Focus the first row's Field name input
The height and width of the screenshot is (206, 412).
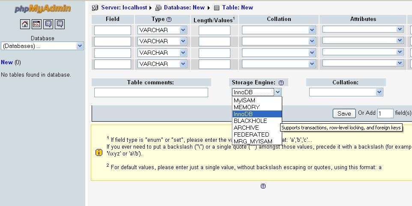coord(113,30)
